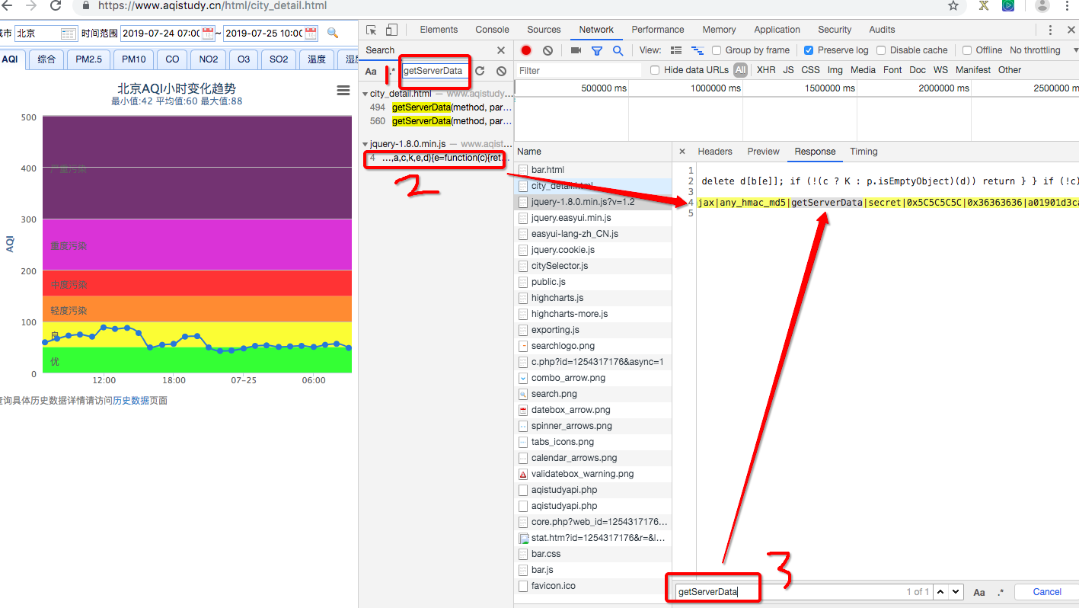
Task: Open the city selector icon beside 北京
Action: click(68, 34)
